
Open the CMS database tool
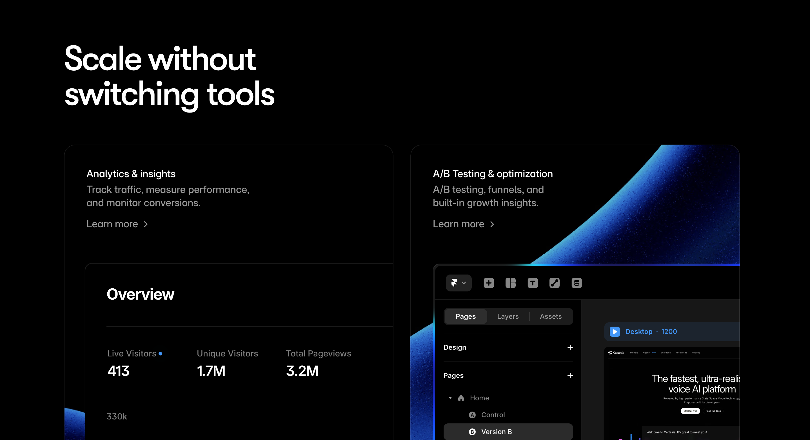click(x=577, y=283)
